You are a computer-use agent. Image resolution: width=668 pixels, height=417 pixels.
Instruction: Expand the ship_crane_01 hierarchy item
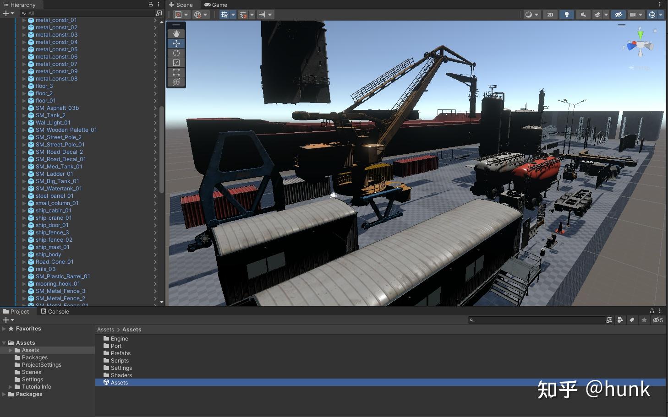[x=24, y=217]
